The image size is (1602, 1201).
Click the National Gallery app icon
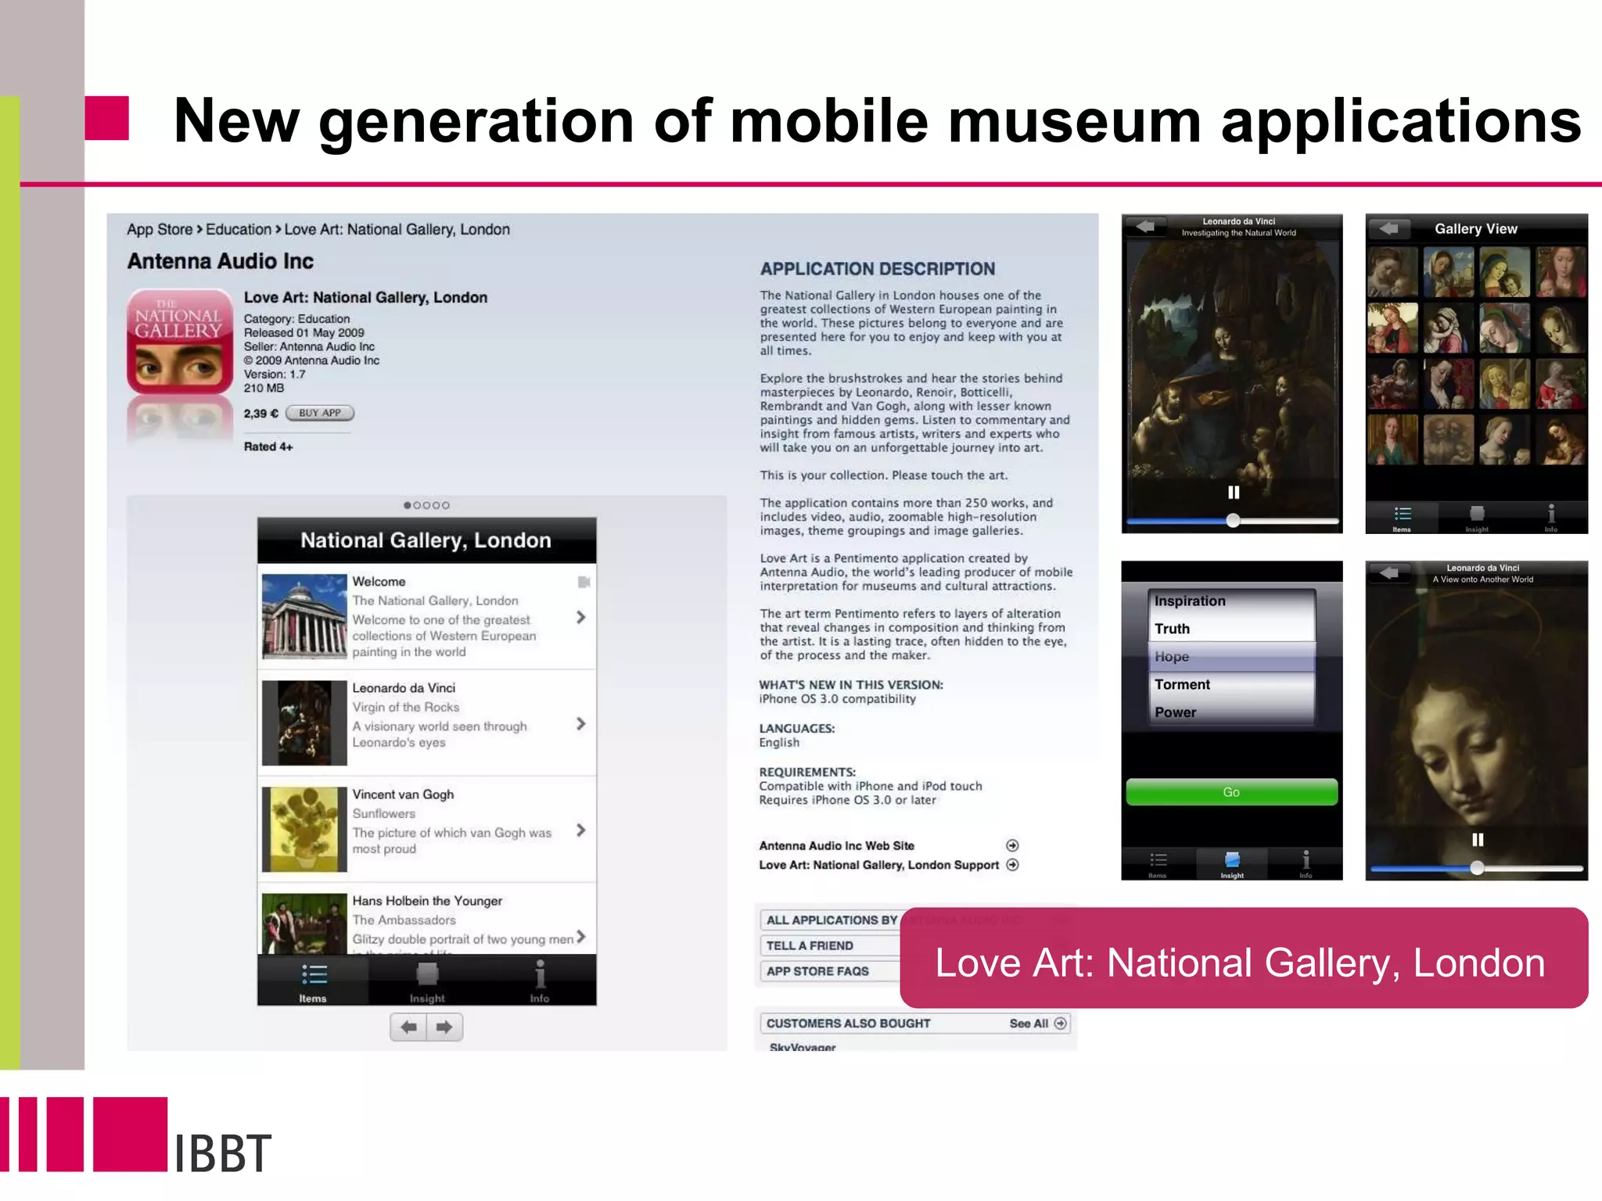click(180, 341)
